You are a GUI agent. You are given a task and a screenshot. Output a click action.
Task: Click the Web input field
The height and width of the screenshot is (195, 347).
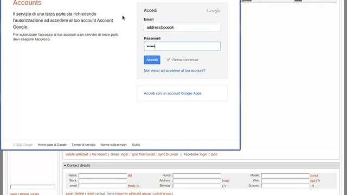pos(285,180)
